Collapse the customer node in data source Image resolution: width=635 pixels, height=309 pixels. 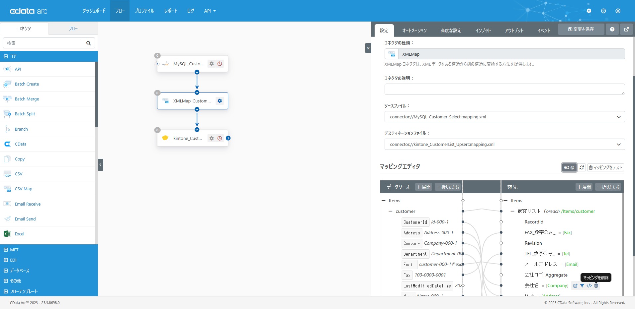click(x=391, y=211)
